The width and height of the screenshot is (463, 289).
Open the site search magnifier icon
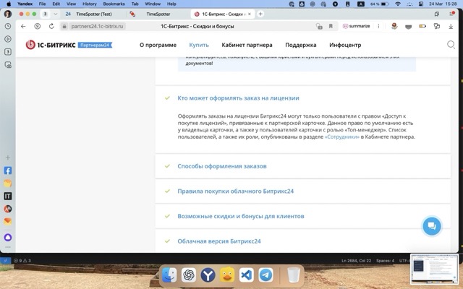tap(451, 45)
